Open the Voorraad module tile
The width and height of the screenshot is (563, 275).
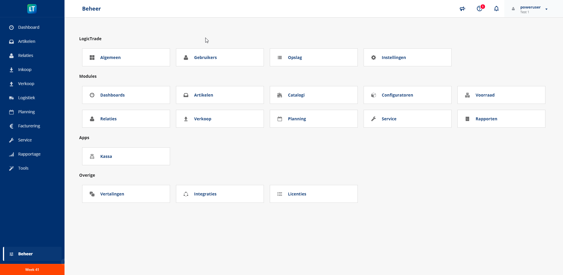[x=501, y=95]
